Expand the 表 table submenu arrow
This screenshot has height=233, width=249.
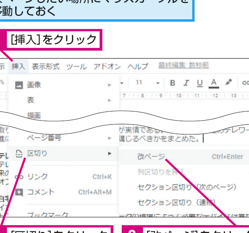point(110,100)
